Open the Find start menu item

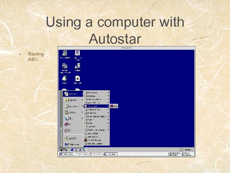point(73,119)
